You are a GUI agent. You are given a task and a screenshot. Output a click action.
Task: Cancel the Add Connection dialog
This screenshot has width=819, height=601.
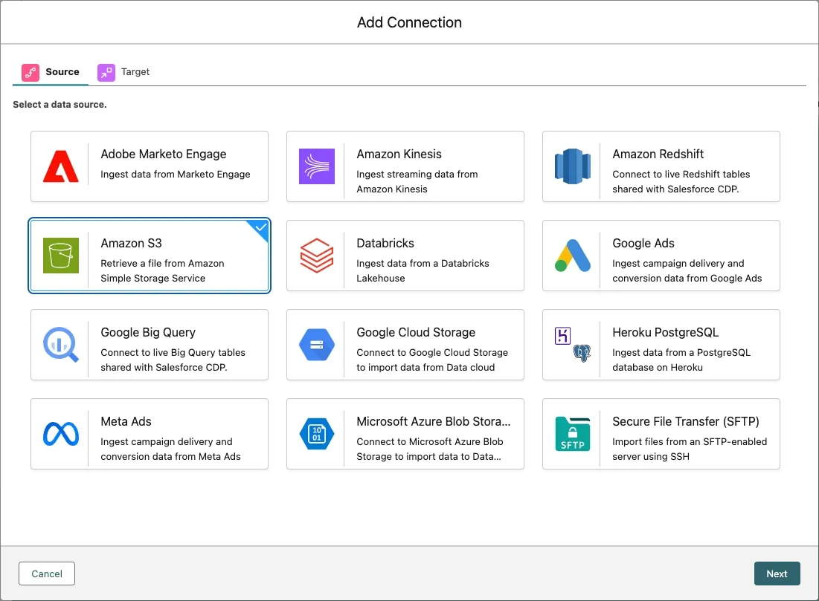click(x=47, y=574)
